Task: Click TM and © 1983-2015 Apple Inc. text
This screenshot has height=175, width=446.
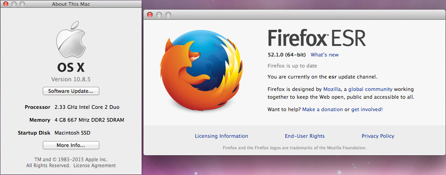Action: pyautogui.click(x=71, y=160)
